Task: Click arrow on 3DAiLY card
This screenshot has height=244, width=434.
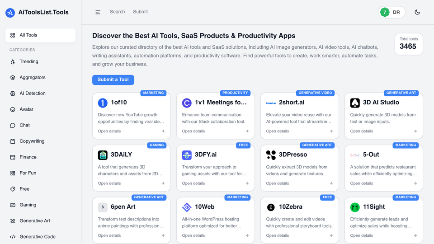Action: [x=163, y=183]
